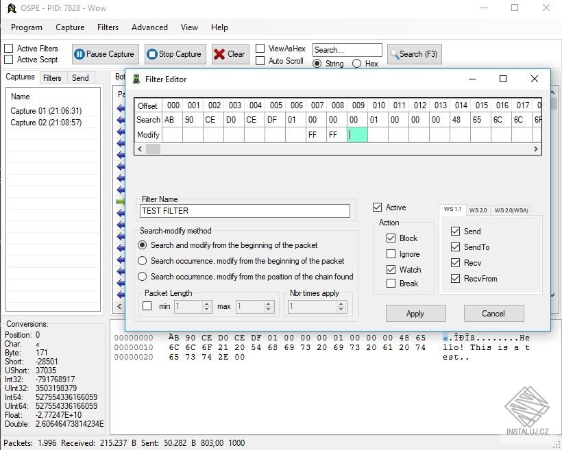562x450 pixels.
Task: Switch to the Send tab
Action: (80, 77)
